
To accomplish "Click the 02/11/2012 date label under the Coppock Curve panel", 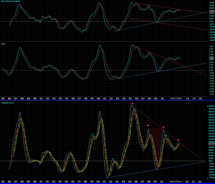I will point(176,182).
